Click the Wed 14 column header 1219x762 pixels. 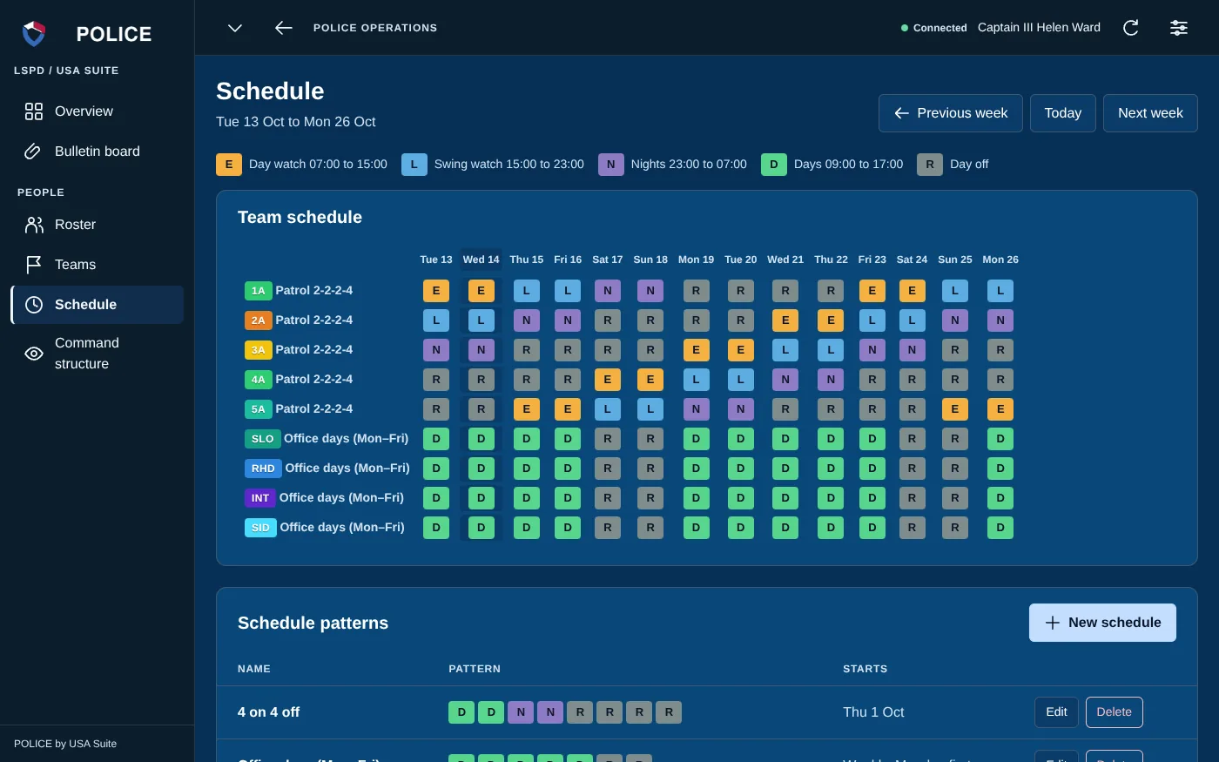click(482, 260)
